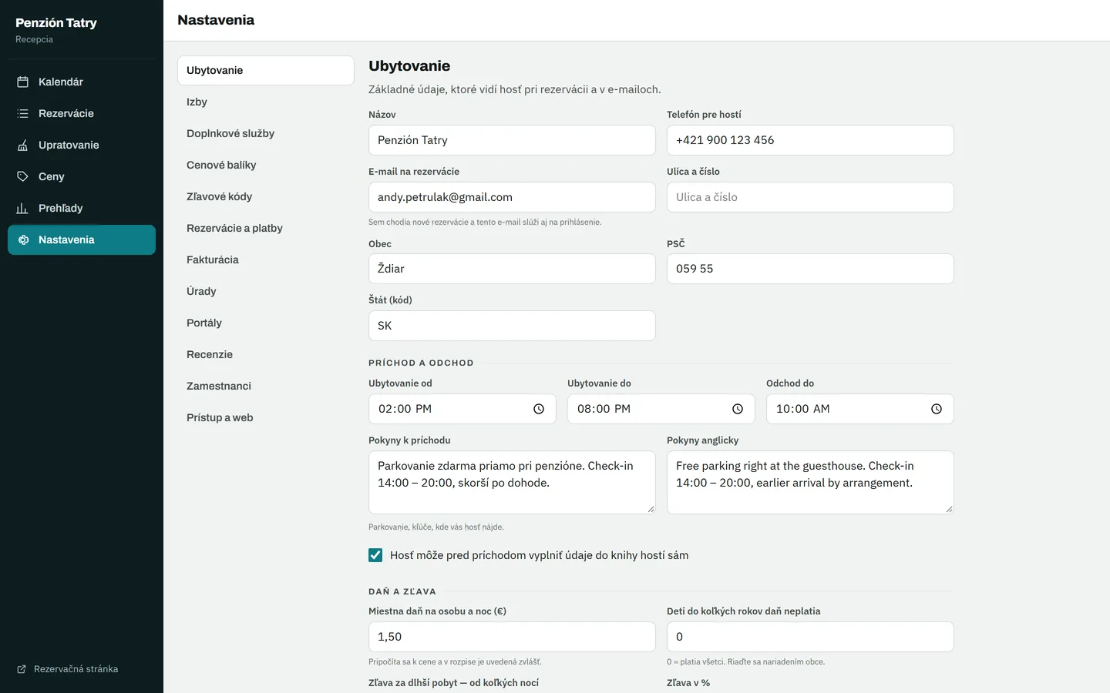Navigate to Upratovanie in sidebar
The image size is (1110, 693).
(x=82, y=145)
